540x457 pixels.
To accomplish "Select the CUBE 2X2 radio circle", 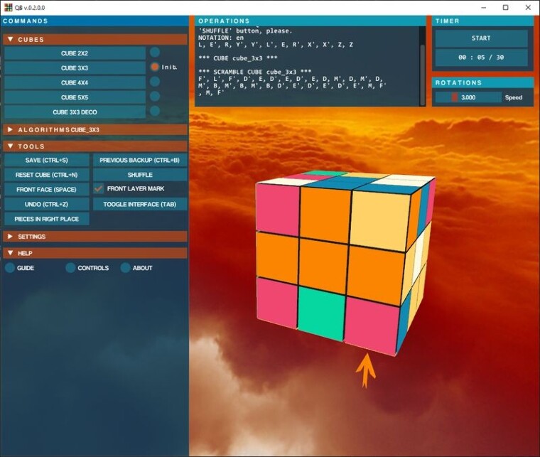I will click(155, 53).
